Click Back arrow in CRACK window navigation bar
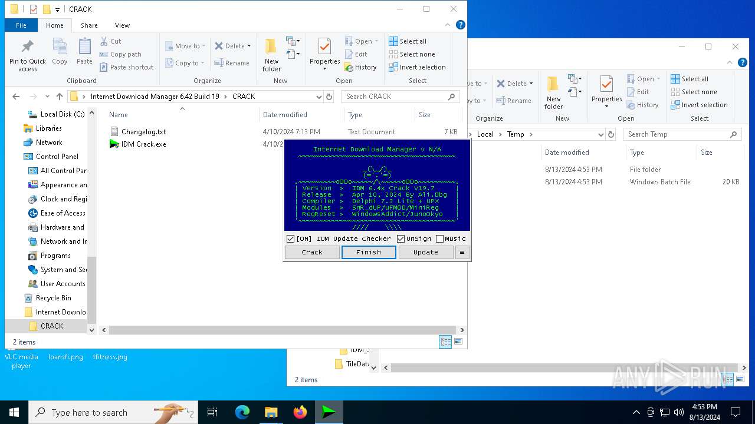Viewport: 755px width, 424px height. coord(16,97)
